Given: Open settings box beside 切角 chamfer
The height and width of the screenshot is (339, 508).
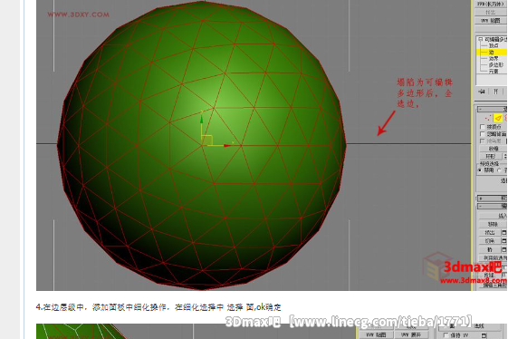Looking at the screenshot, I should click(504, 241).
